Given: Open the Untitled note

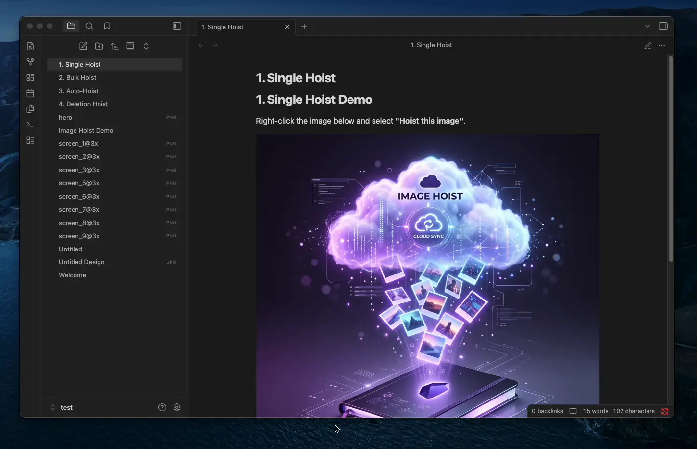Looking at the screenshot, I should coord(115,249).
